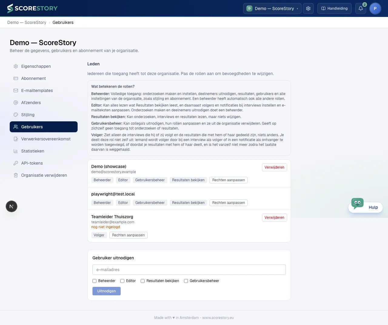This screenshot has height=325, width=388.
Task: Open Afzenders in sidebar
Action: (44, 103)
